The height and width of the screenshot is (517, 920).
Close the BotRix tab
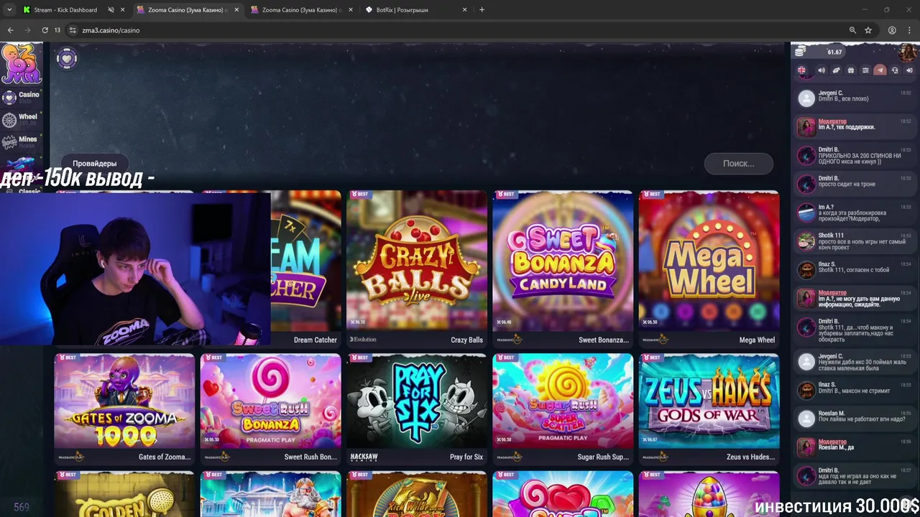pyautogui.click(x=464, y=10)
